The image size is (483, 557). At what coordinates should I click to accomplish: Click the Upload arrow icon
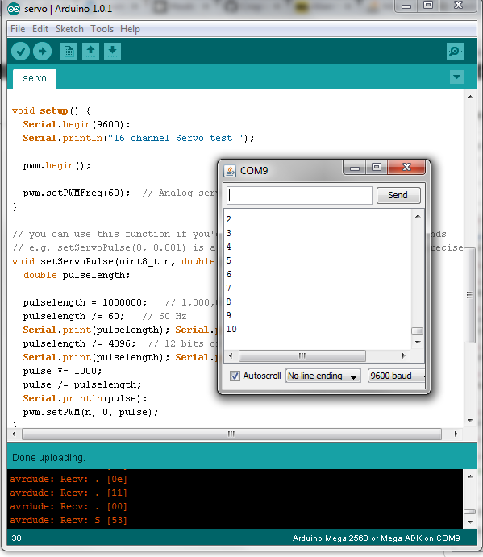coord(42,52)
